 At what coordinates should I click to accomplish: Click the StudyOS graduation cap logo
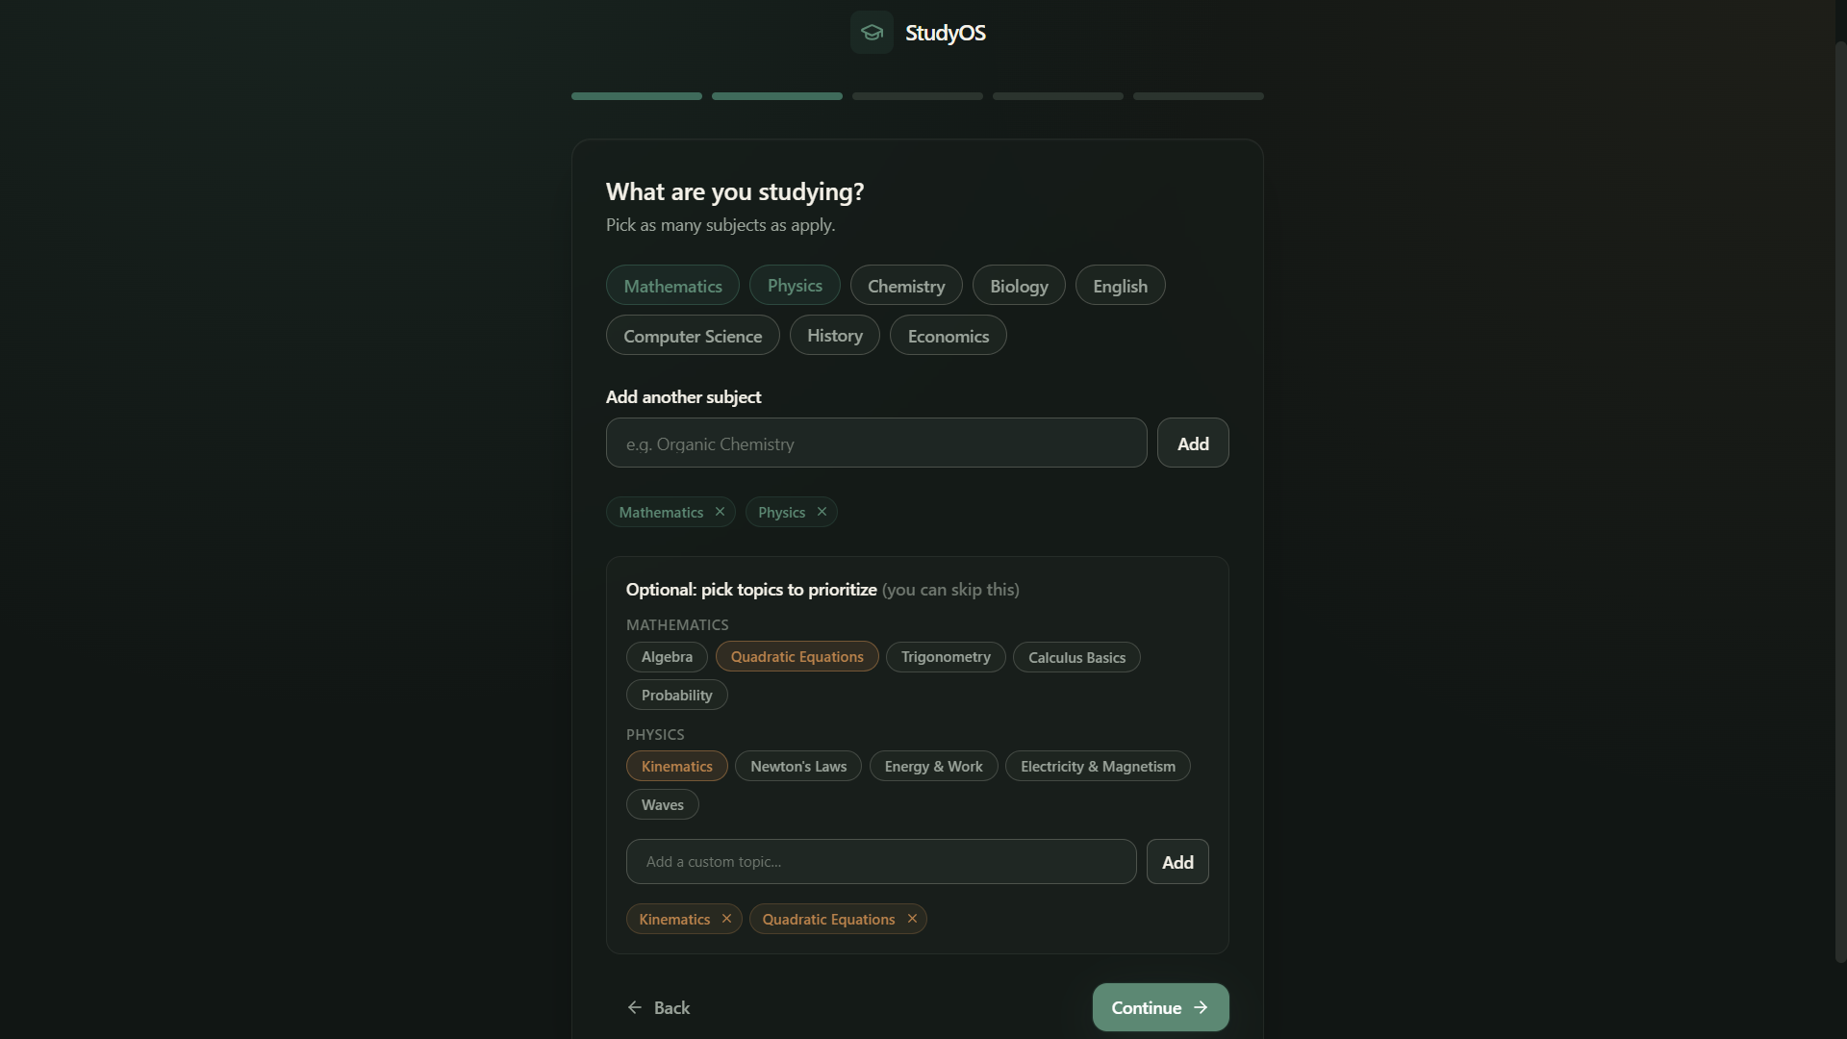(872, 33)
